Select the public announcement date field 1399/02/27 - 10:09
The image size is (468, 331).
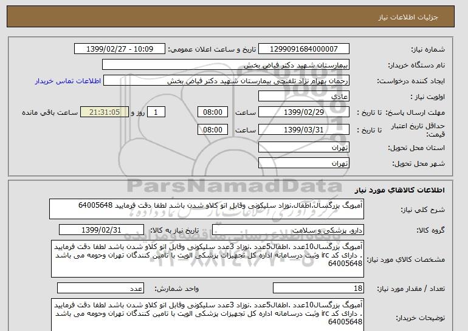click(119, 49)
